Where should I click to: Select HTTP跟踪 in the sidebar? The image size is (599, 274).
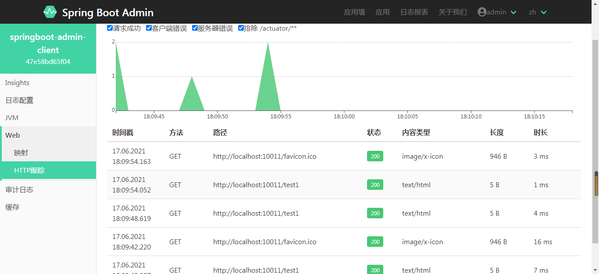(48, 171)
